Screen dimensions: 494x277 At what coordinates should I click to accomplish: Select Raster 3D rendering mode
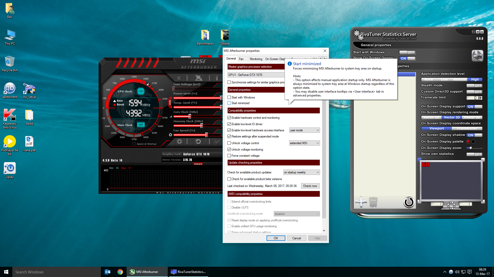point(472,117)
